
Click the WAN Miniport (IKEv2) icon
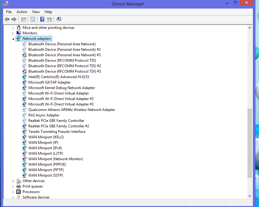coord(24,137)
